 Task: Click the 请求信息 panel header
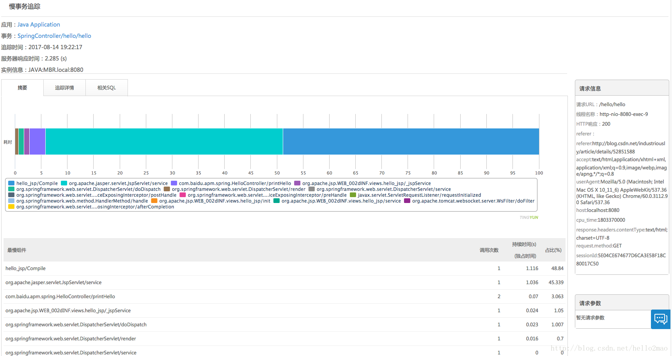click(x=622, y=88)
